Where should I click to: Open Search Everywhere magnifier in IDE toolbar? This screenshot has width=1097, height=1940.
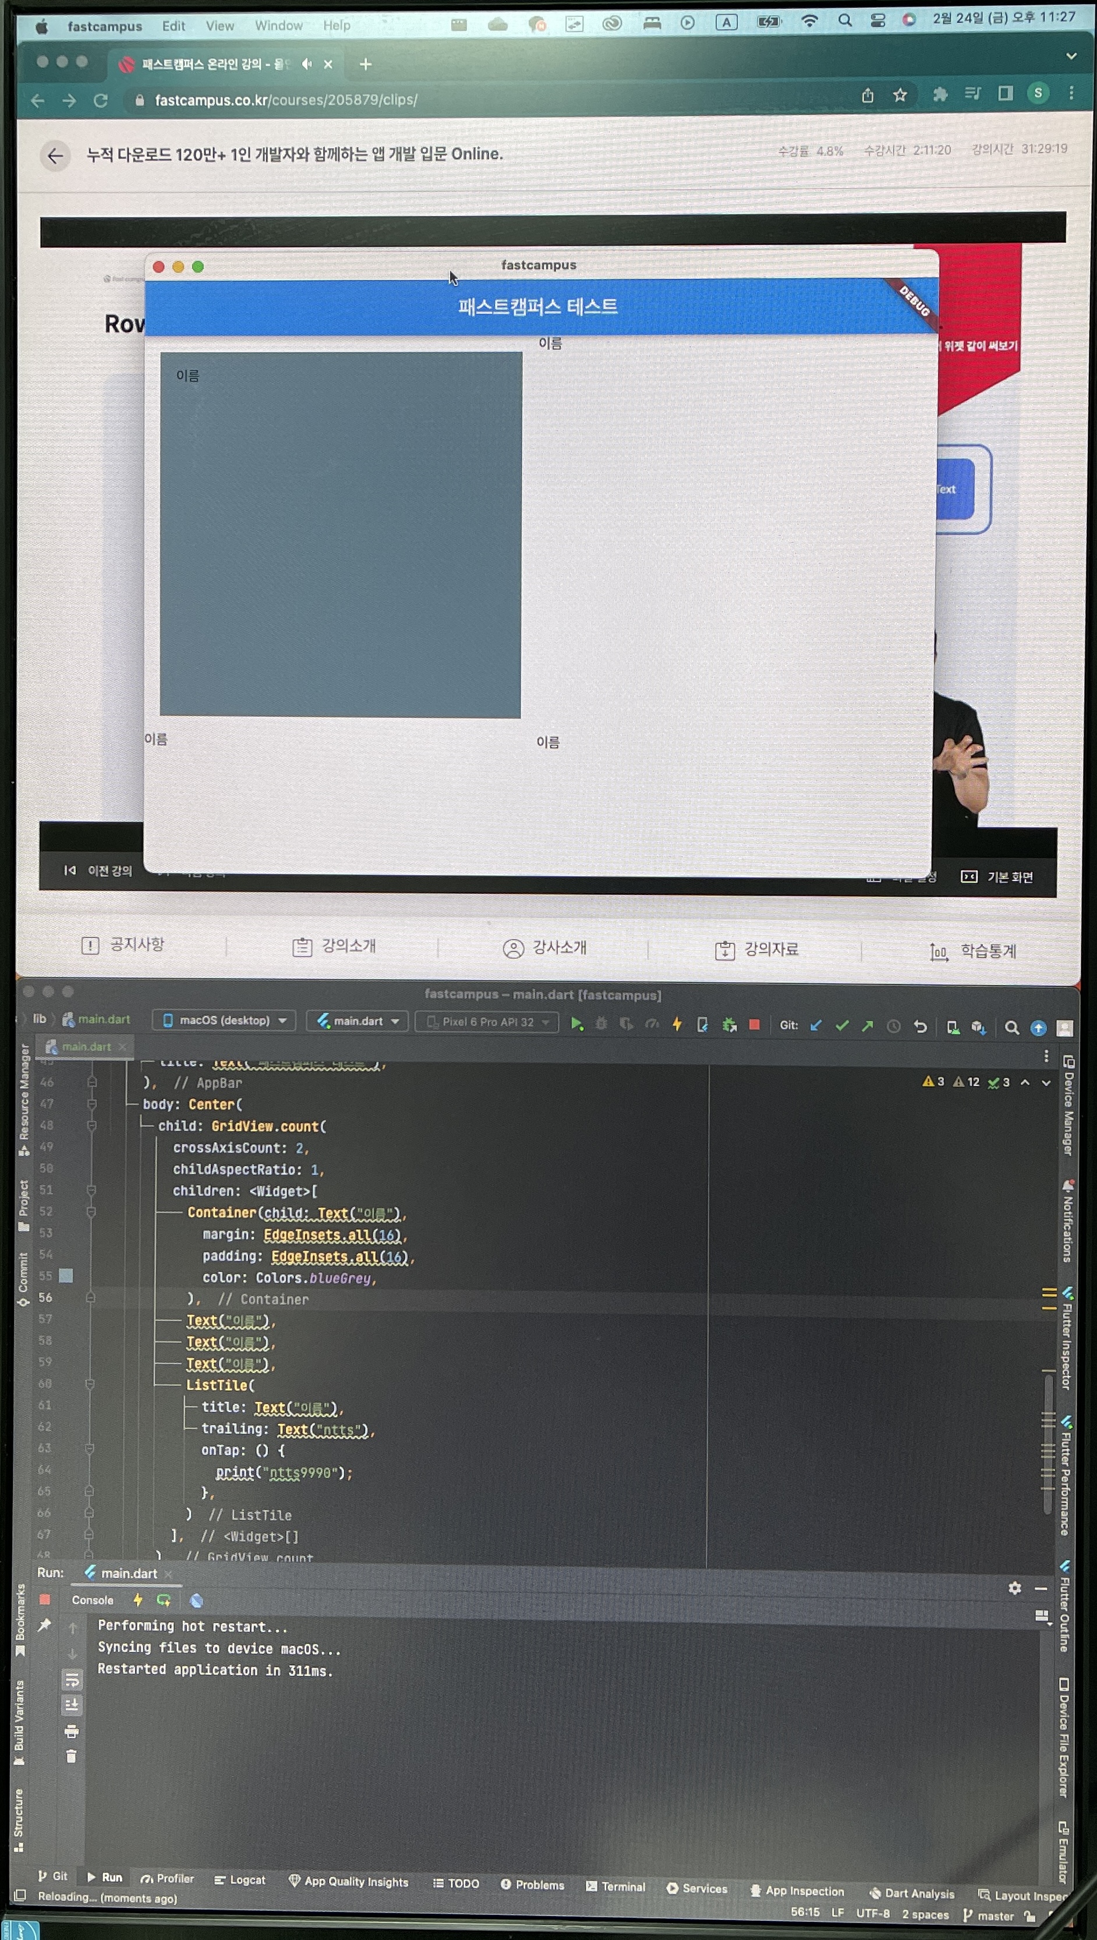pyautogui.click(x=1012, y=1028)
